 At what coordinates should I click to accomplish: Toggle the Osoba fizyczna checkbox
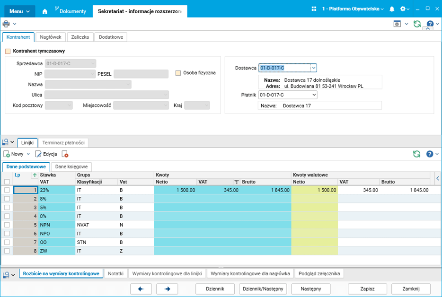point(178,73)
